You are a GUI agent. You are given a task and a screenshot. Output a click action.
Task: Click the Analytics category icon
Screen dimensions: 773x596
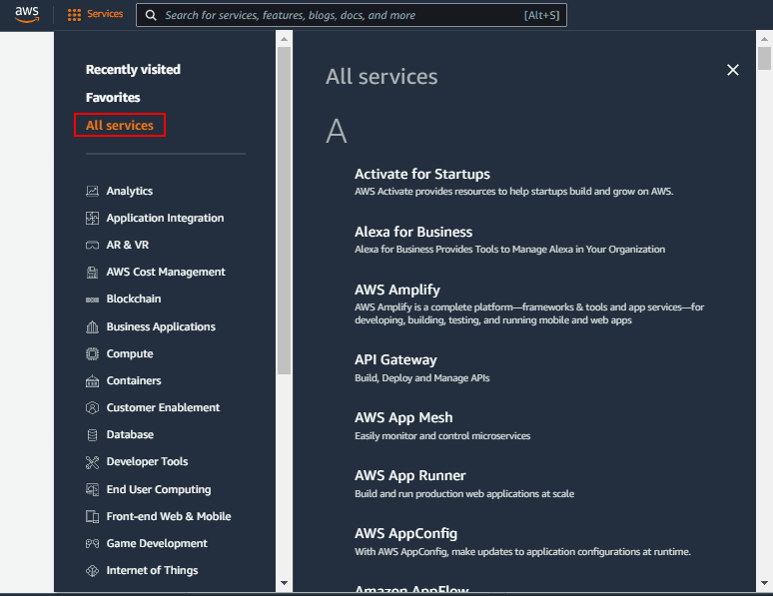[x=92, y=191]
